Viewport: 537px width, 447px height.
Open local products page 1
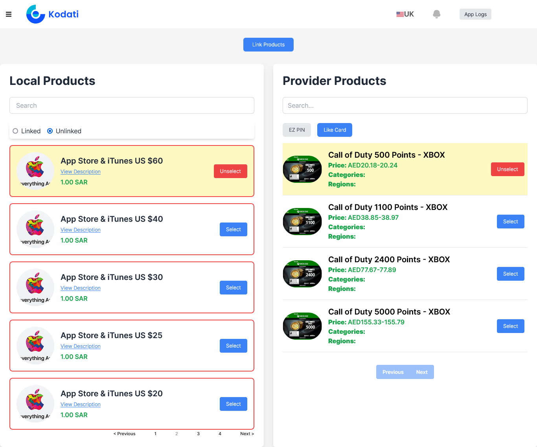155,434
